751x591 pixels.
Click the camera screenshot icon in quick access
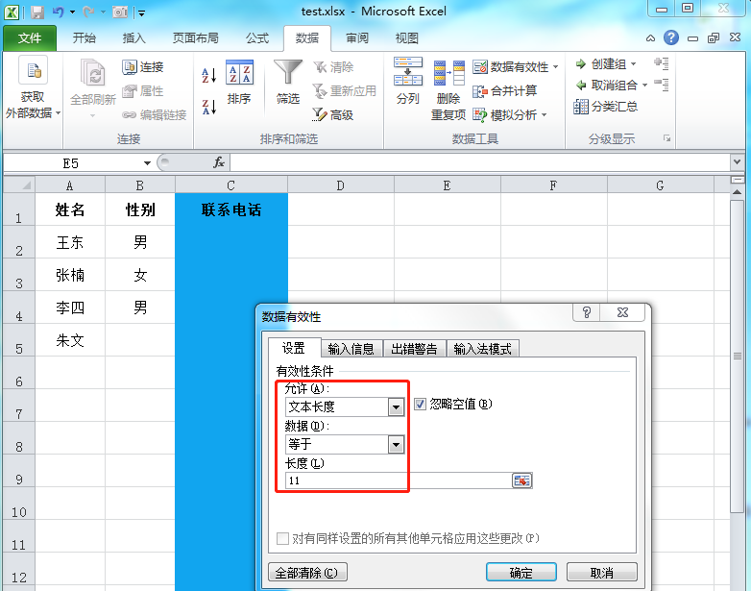120,12
